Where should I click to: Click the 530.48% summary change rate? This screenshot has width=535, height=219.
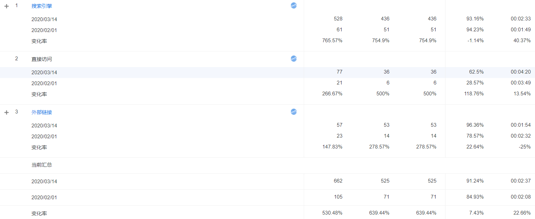pos(332,213)
